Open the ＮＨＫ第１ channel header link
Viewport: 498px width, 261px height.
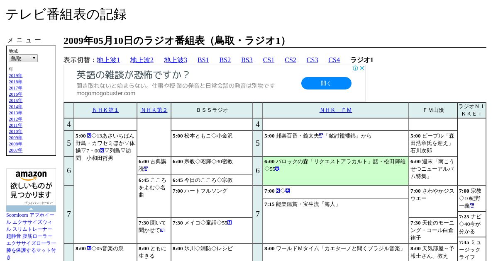coord(105,110)
